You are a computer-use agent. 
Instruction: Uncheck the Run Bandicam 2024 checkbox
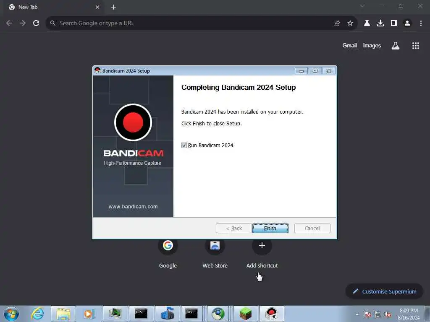pyautogui.click(x=184, y=145)
